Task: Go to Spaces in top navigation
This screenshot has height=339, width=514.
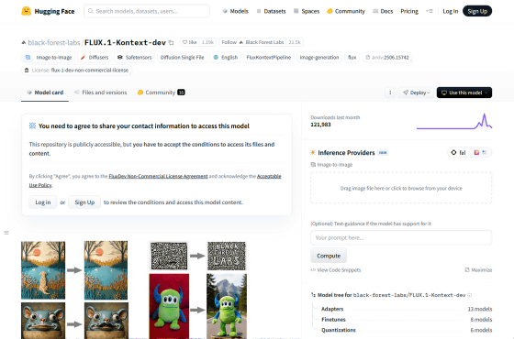Action: [x=307, y=11]
